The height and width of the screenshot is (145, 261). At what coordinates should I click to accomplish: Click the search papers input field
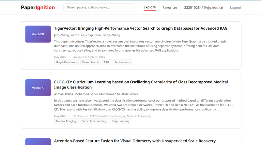99,8
